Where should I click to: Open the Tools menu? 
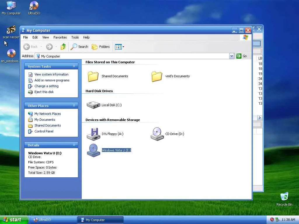75,37
